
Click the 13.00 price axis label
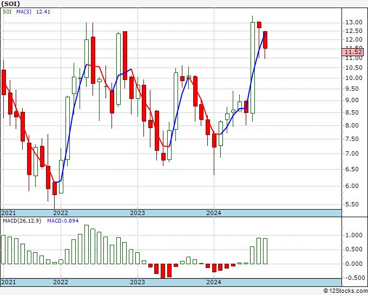tap(354, 23)
